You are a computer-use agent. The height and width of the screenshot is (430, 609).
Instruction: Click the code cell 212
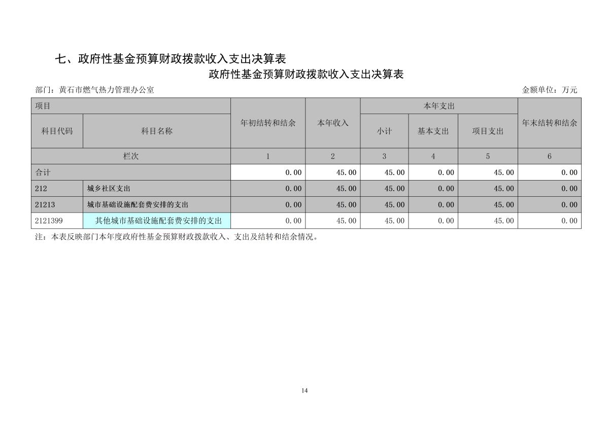tap(57, 189)
